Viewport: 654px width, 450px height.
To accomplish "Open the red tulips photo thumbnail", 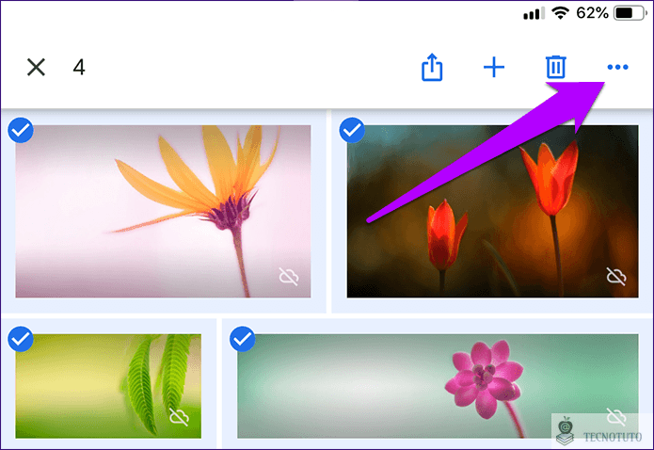I will click(x=492, y=211).
